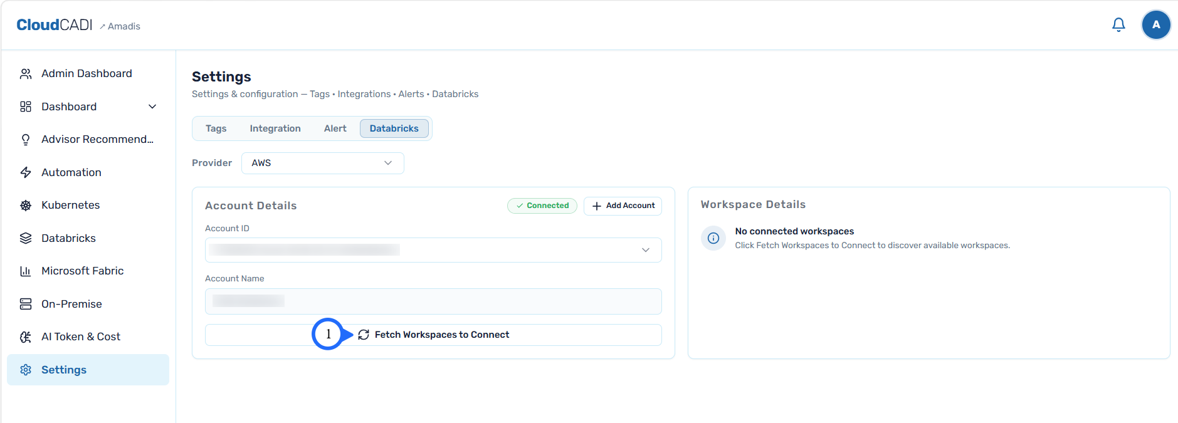
Task: Click the refresh icon beside Fetch Workspaces
Action: 364,335
